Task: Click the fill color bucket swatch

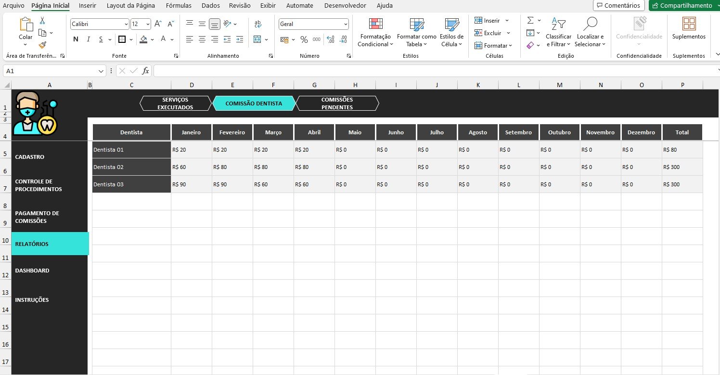Action: (143, 39)
